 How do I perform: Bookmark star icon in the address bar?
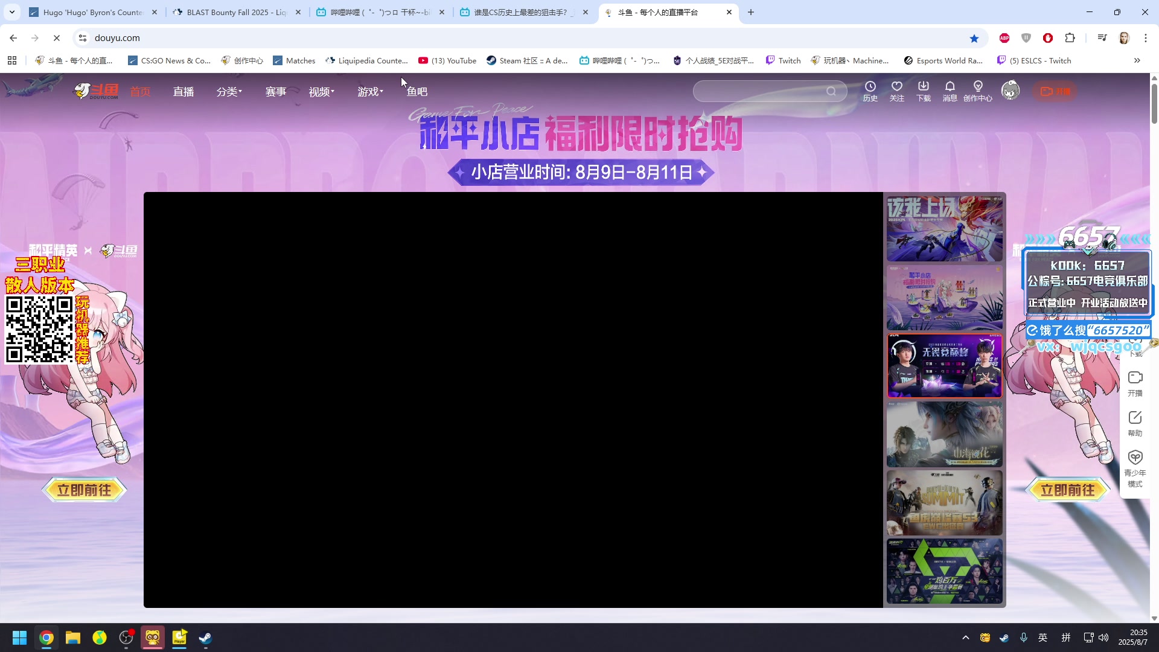click(974, 38)
